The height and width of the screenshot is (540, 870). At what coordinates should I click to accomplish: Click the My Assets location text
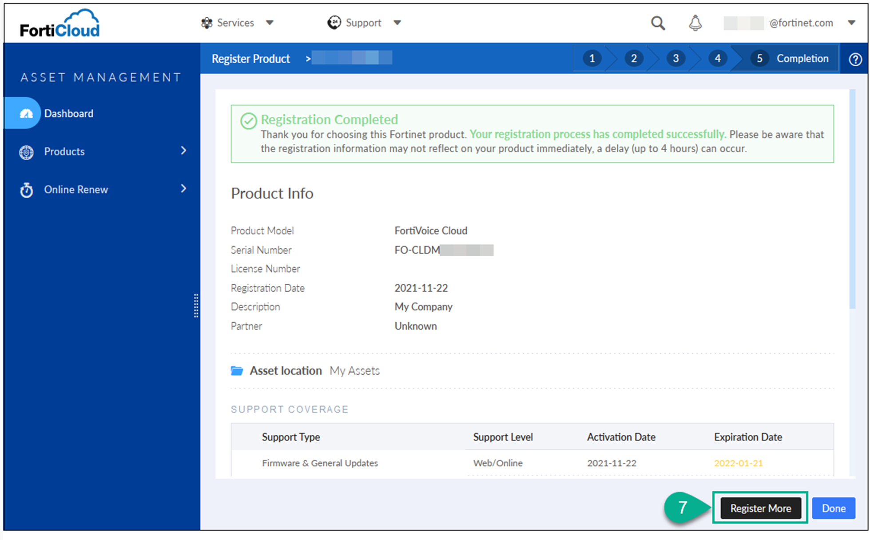click(x=354, y=371)
